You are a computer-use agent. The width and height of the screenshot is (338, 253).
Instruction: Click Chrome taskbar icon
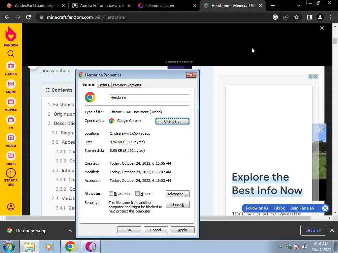pyautogui.click(x=70, y=246)
